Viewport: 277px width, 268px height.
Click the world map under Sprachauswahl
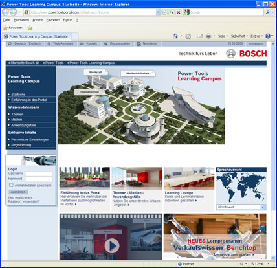pos(241,187)
